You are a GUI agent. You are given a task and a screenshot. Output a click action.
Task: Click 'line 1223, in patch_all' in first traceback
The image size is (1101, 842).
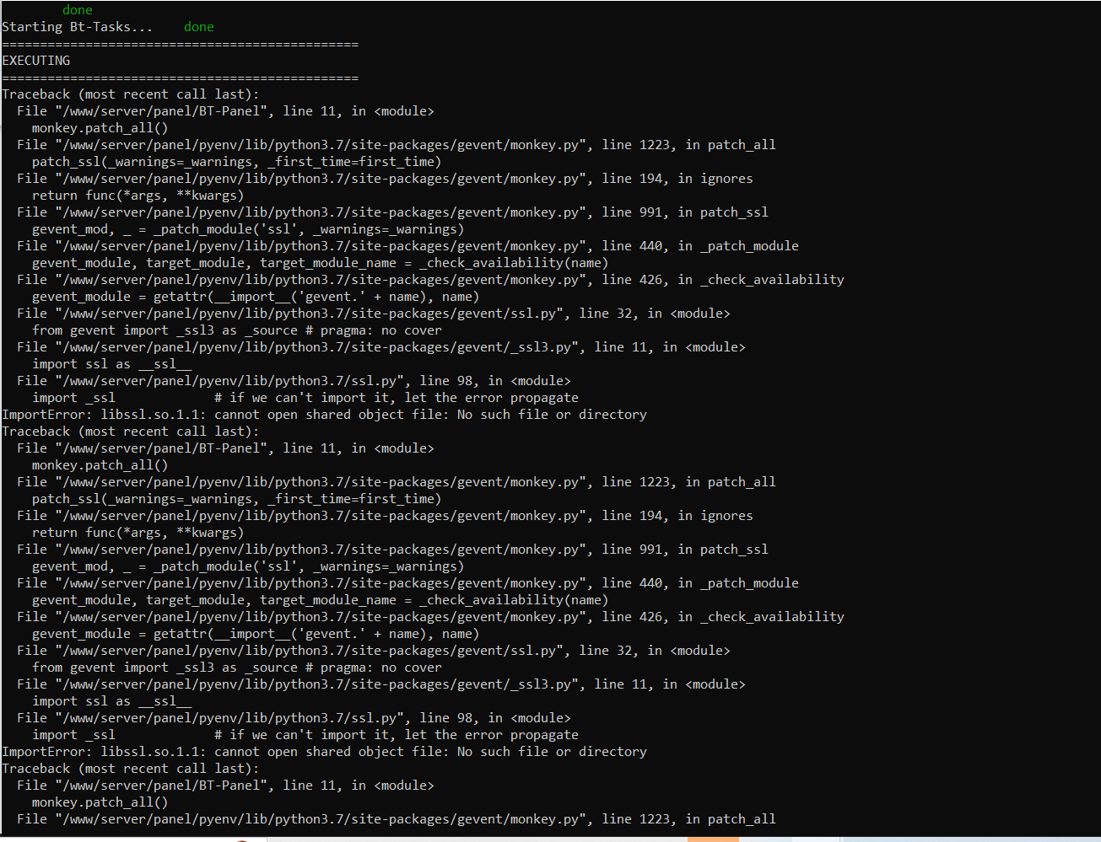click(397, 145)
